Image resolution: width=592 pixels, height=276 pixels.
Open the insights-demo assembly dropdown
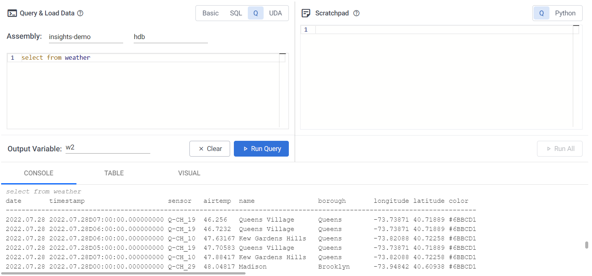click(x=85, y=37)
